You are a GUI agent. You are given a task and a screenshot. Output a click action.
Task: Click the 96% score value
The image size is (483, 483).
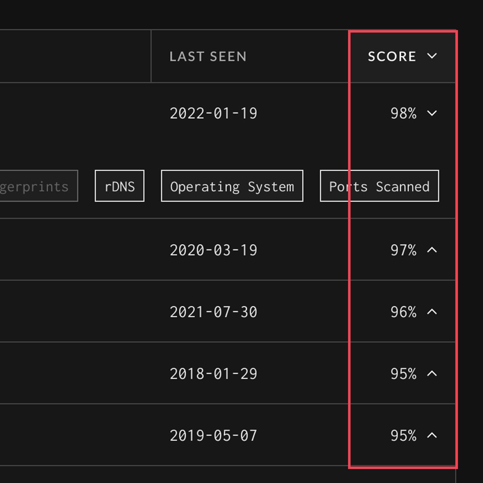(x=403, y=312)
